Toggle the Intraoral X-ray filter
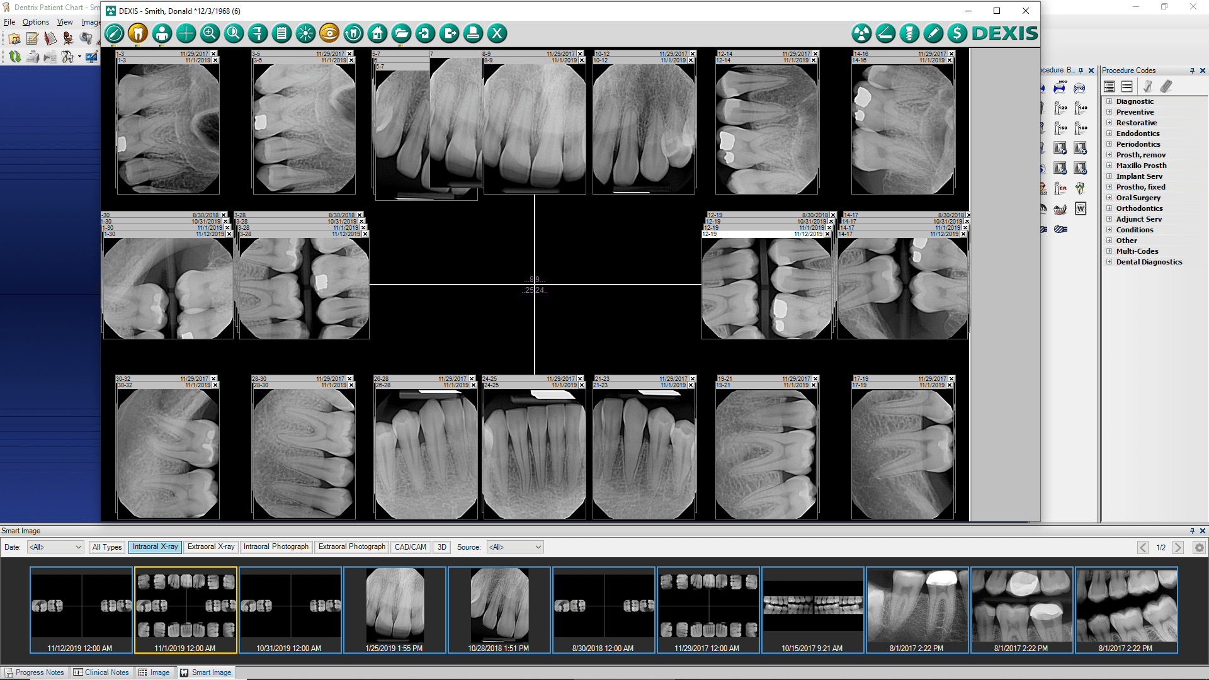Image resolution: width=1209 pixels, height=680 pixels. tap(155, 547)
